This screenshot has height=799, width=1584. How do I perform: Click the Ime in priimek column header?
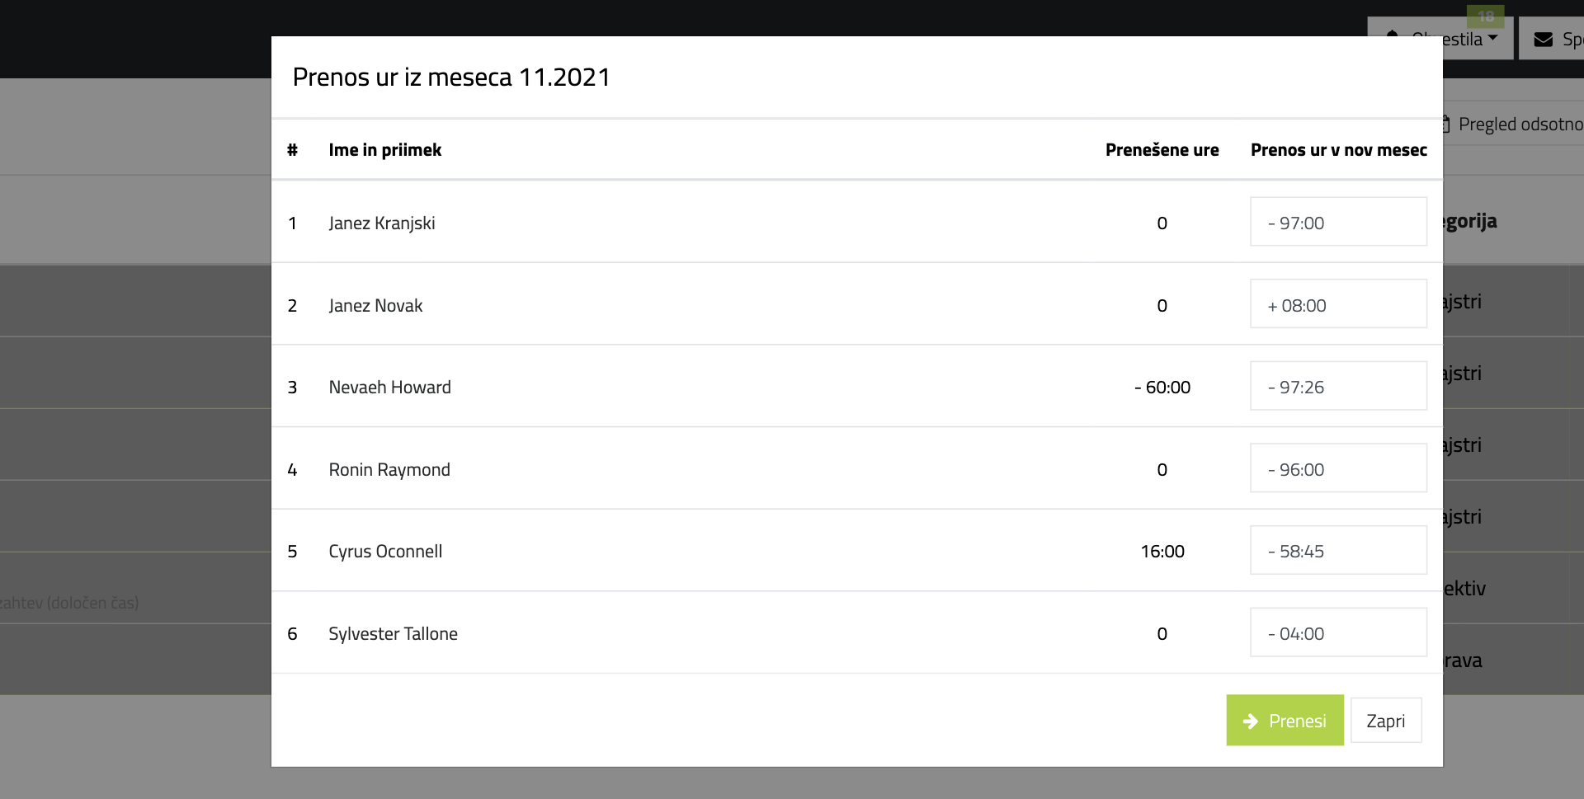coord(384,150)
